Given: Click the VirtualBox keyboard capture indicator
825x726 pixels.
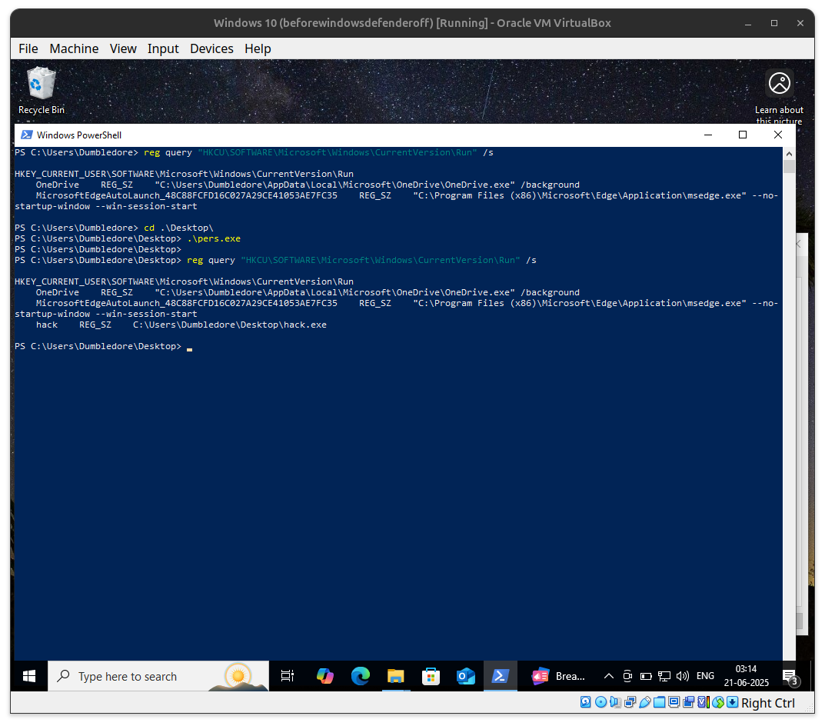Looking at the screenshot, I should pyautogui.click(x=733, y=702).
